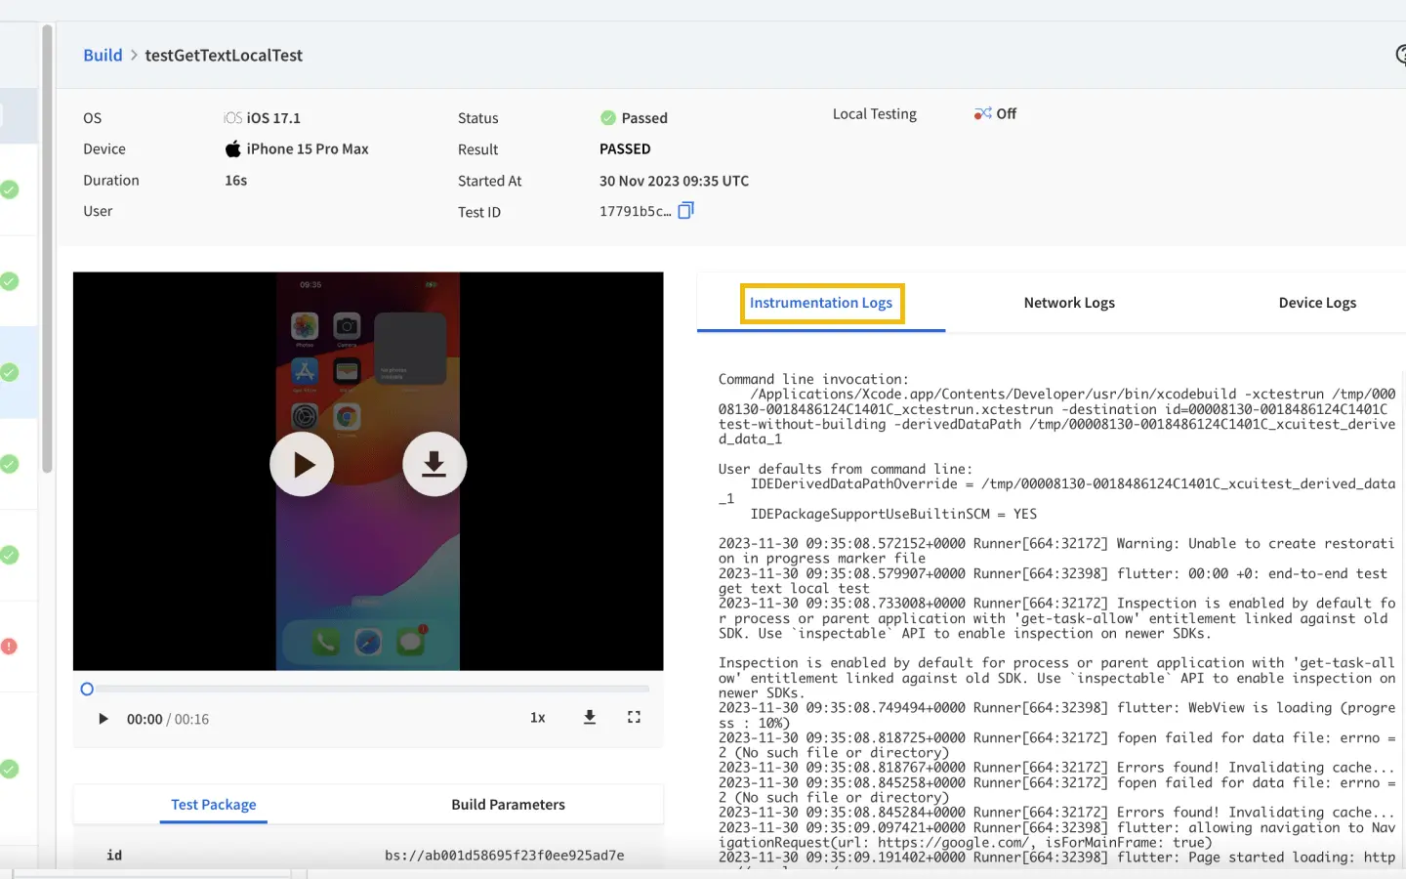
Task: Click the large download button on video
Action: tap(434, 464)
